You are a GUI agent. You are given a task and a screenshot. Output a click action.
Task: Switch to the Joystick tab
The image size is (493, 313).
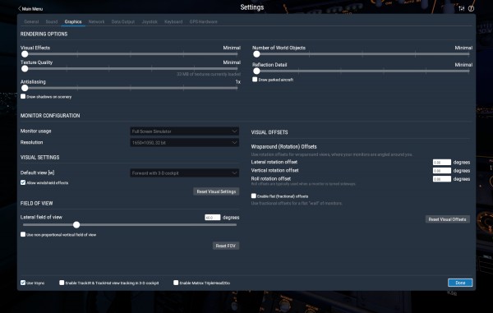click(x=150, y=21)
